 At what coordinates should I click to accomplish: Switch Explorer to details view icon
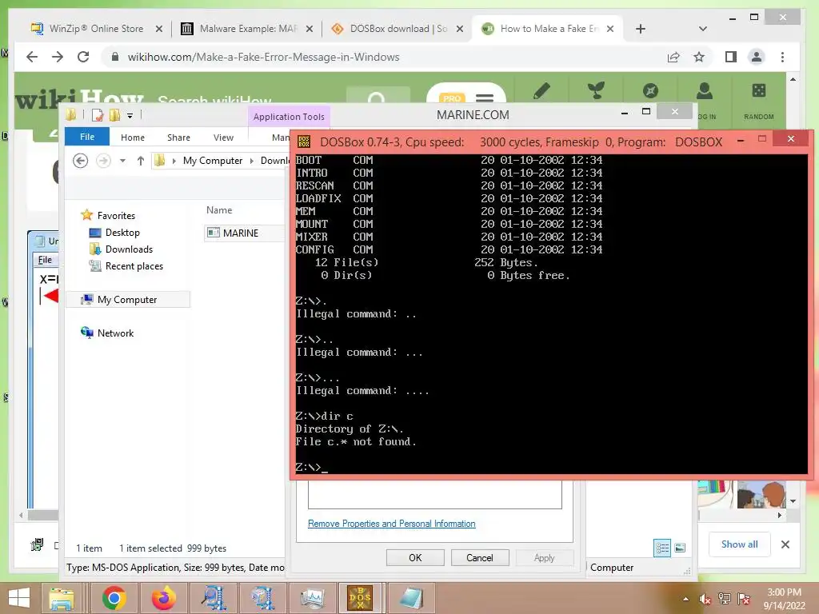click(662, 548)
